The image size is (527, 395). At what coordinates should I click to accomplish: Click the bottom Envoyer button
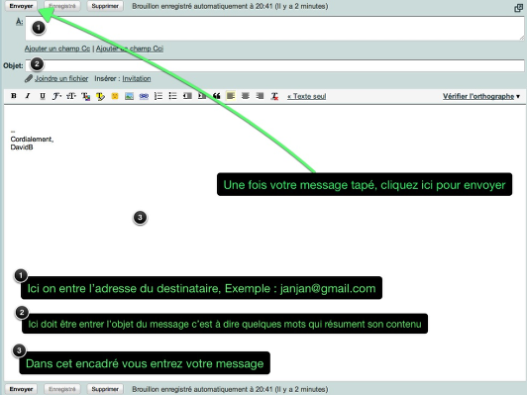[21, 389]
